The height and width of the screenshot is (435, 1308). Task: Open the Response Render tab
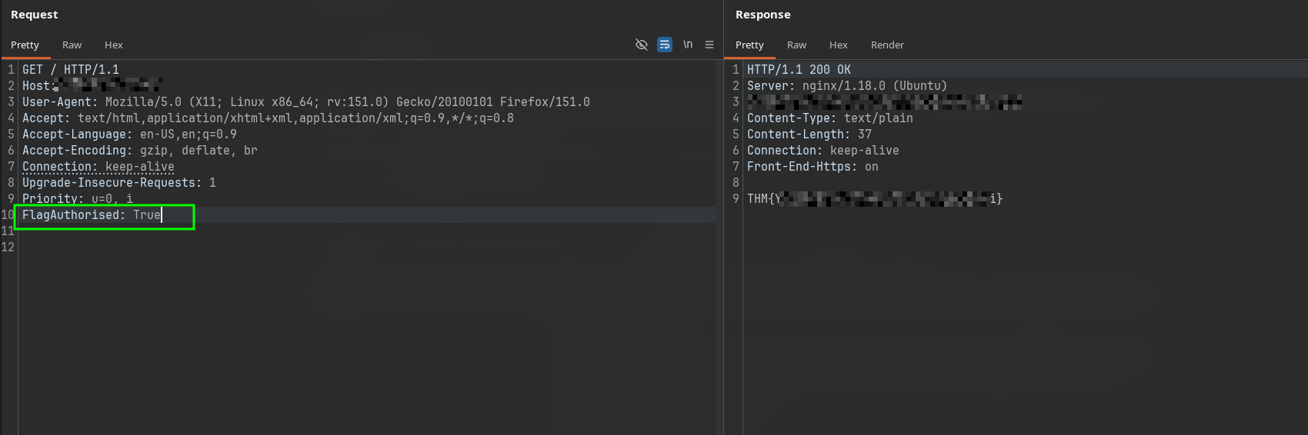pyautogui.click(x=887, y=45)
